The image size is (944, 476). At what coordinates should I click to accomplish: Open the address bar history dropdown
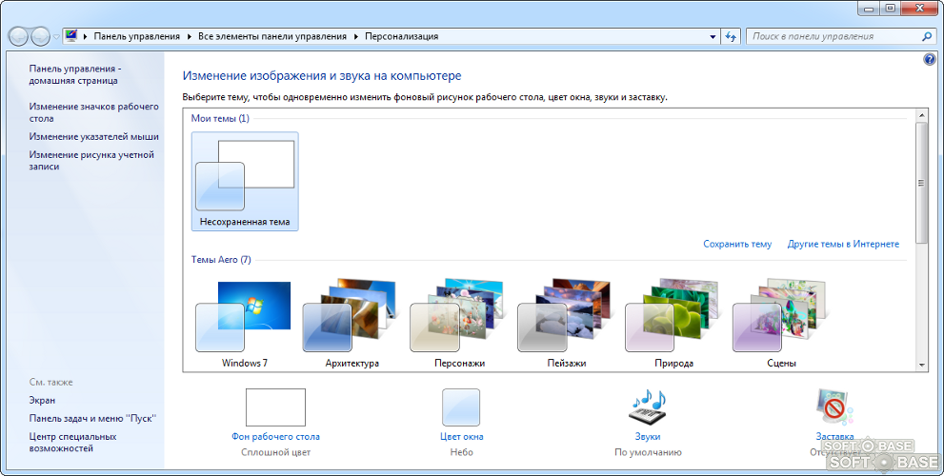click(x=713, y=37)
